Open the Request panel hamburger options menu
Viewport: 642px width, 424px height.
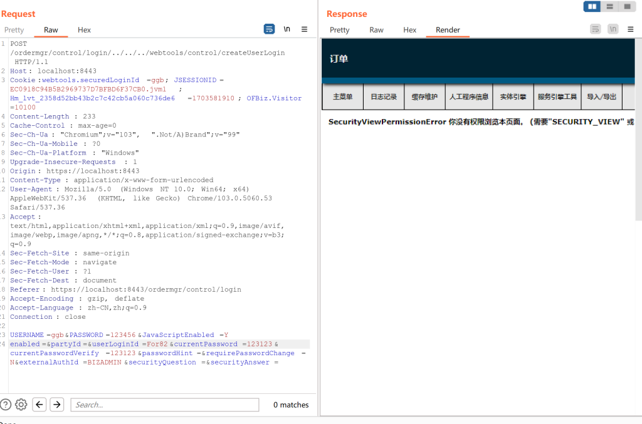tap(305, 29)
